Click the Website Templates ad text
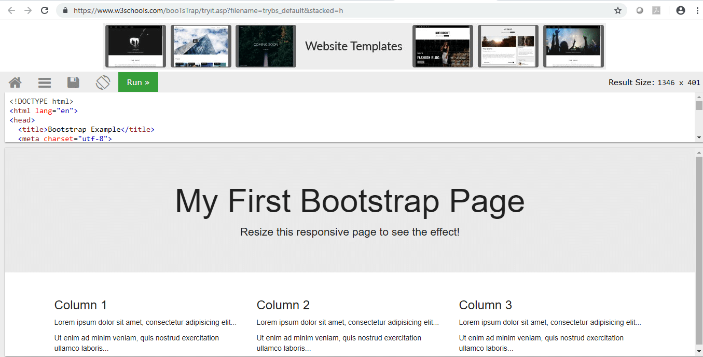The image size is (703, 357). pos(354,46)
